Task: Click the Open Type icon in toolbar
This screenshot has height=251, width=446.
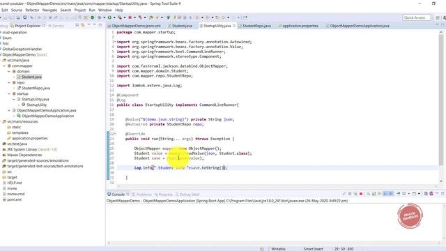Action: 151,17
